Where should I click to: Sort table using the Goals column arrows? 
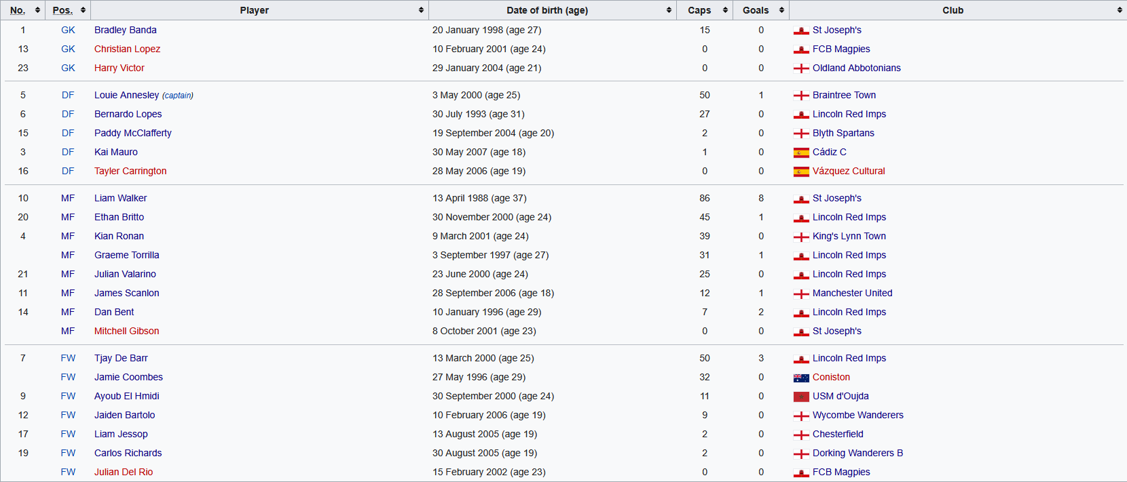tap(781, 10)
